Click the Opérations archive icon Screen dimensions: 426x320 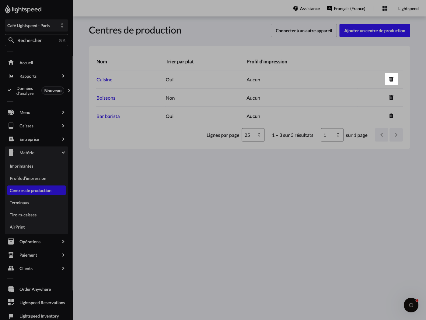point(11,242)
